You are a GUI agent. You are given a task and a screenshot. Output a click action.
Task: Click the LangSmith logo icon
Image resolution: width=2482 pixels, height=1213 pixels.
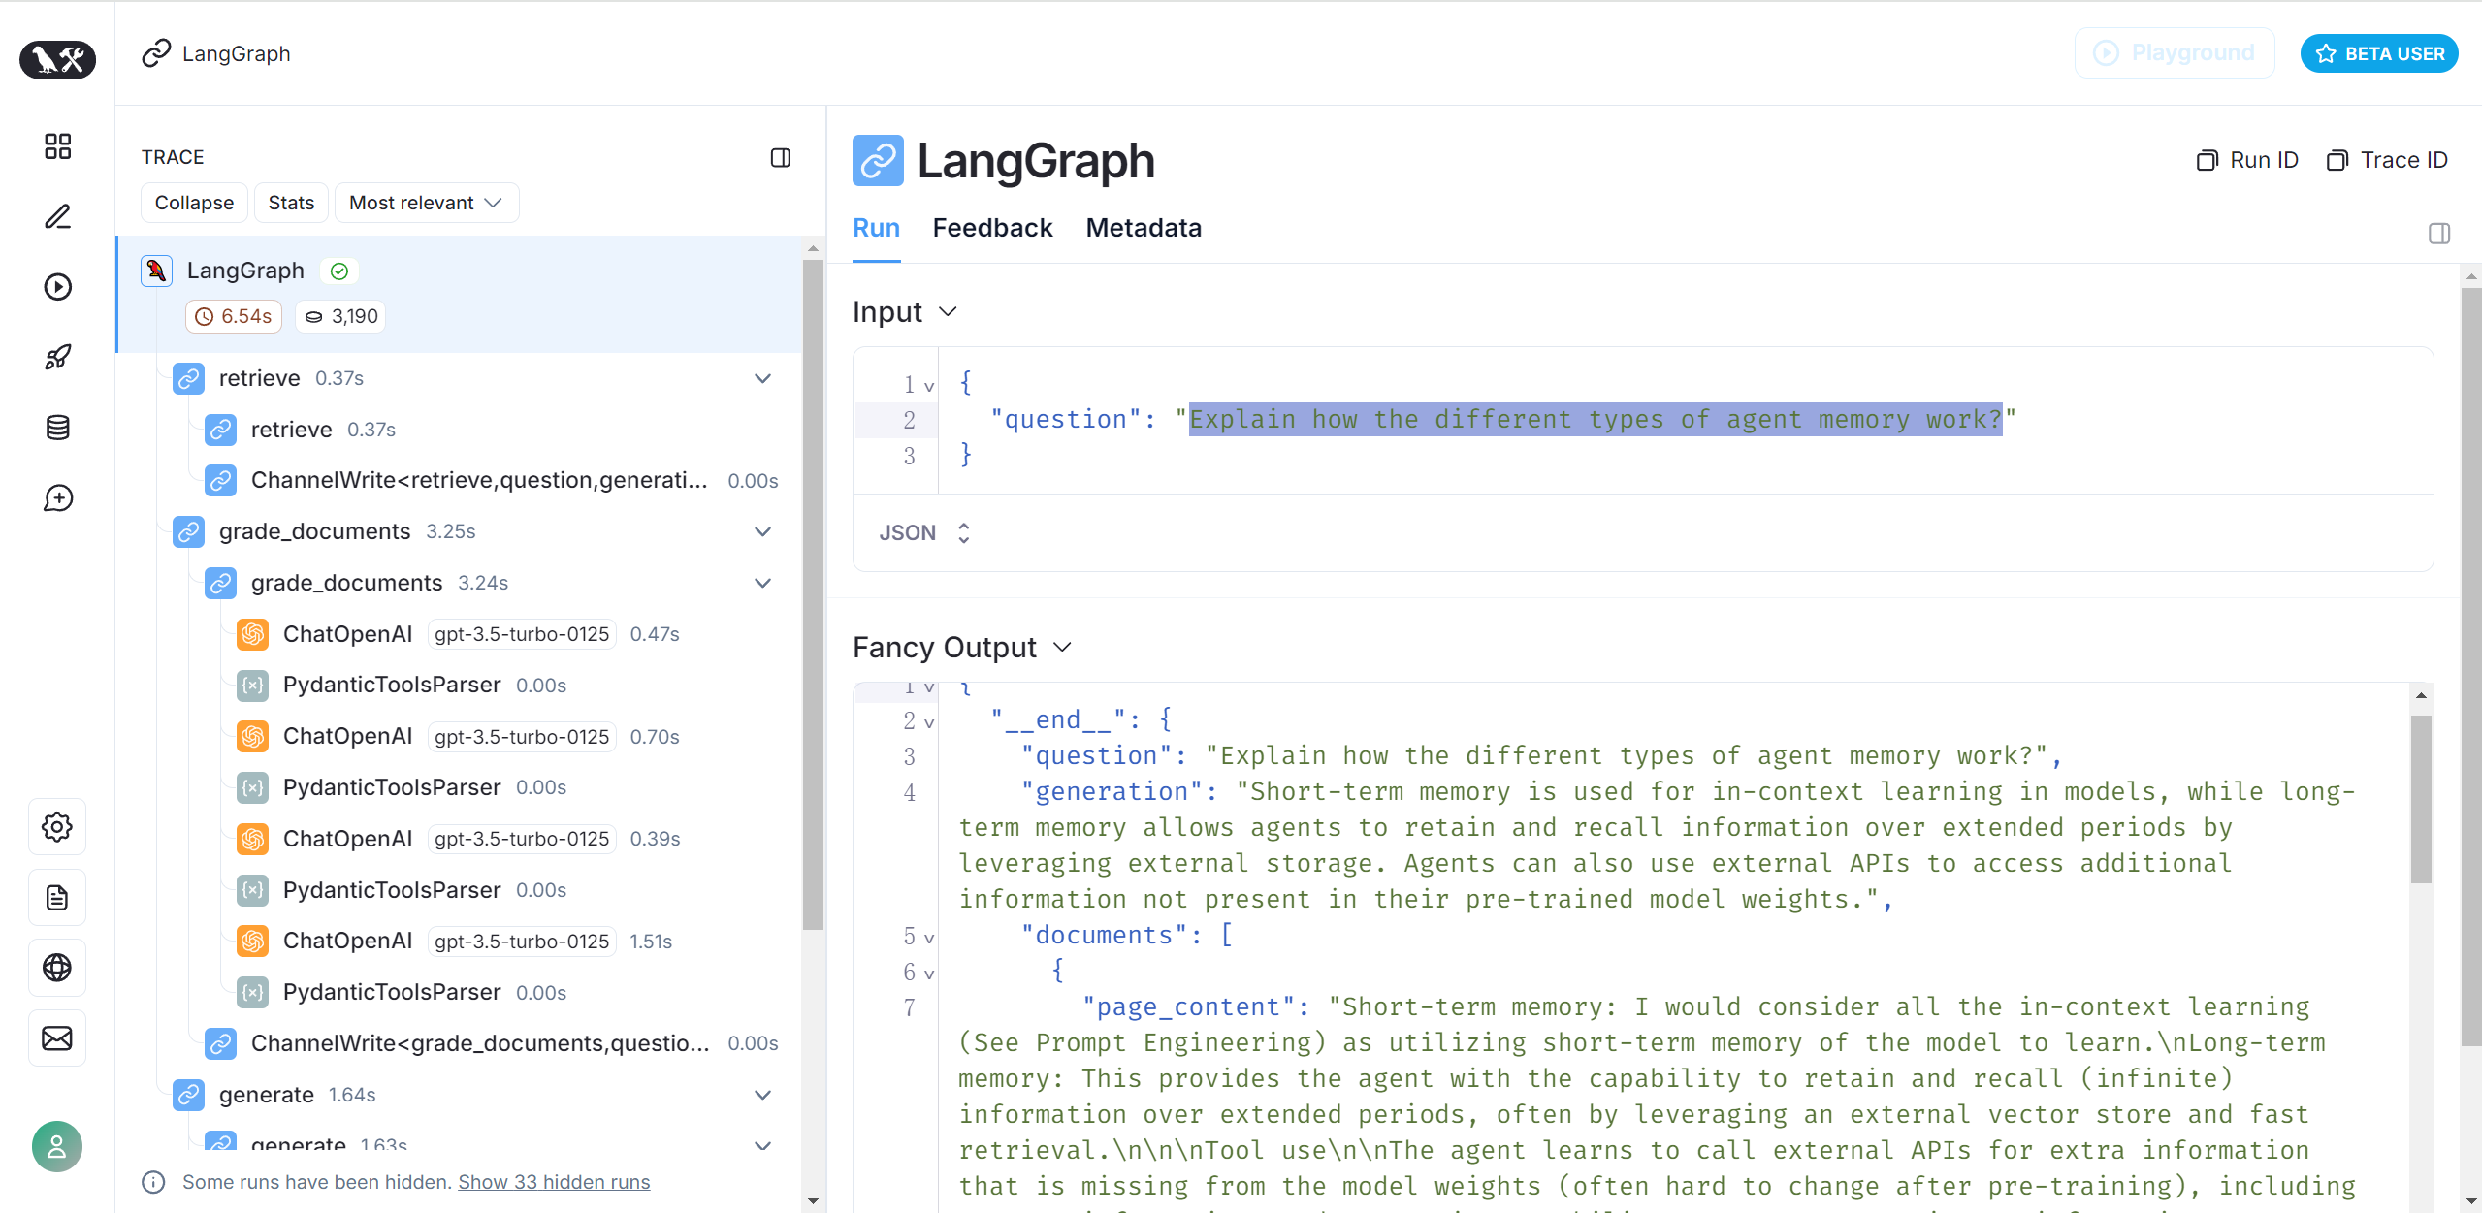pos(57,59)
